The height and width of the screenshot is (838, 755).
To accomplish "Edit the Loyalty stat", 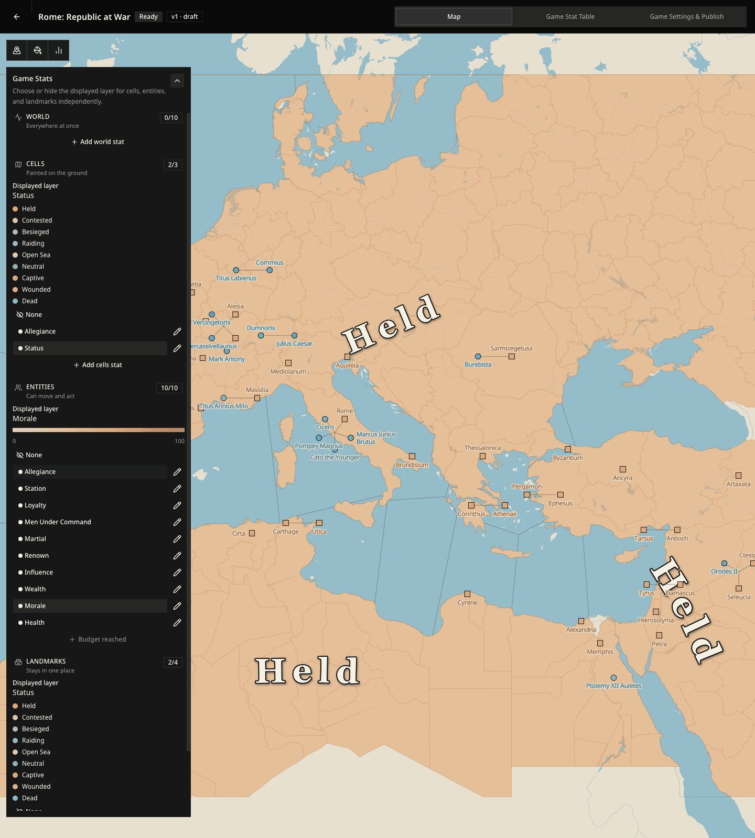I will (x=177, y=505).
